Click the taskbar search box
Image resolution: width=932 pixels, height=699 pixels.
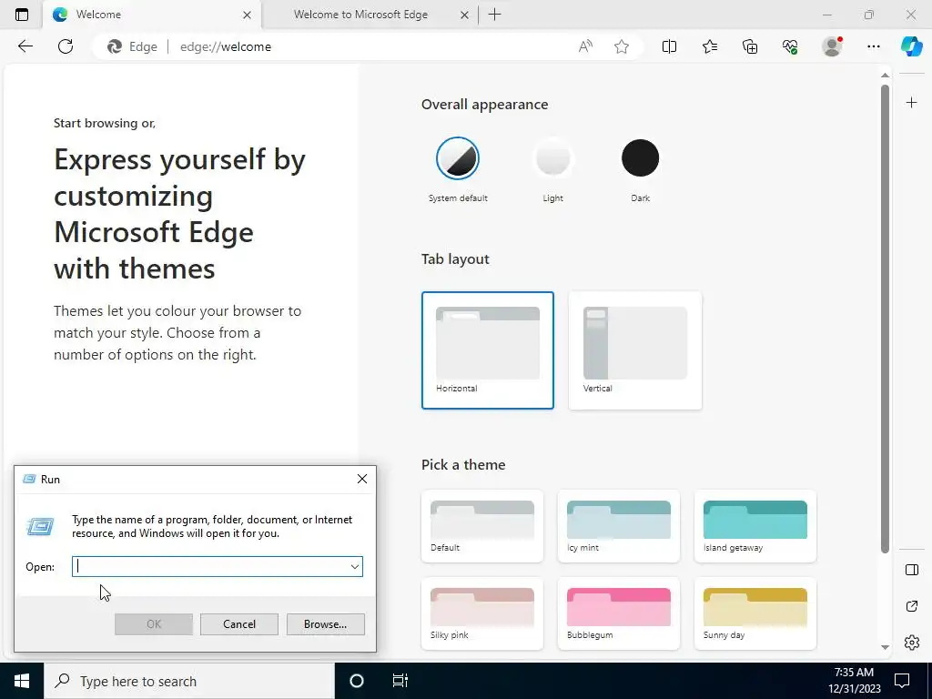(189, 681)
